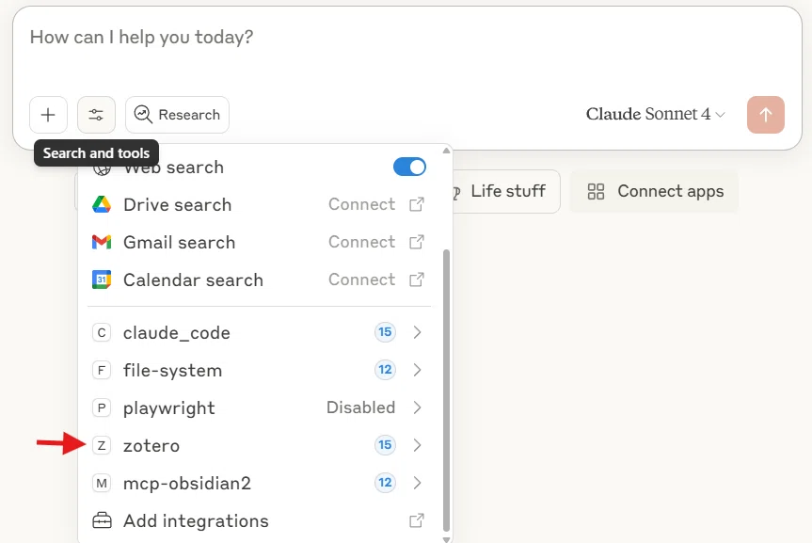Click the playwright Disabled status
The height and width of the screenshot is (543, 812).
pos(361,407)
